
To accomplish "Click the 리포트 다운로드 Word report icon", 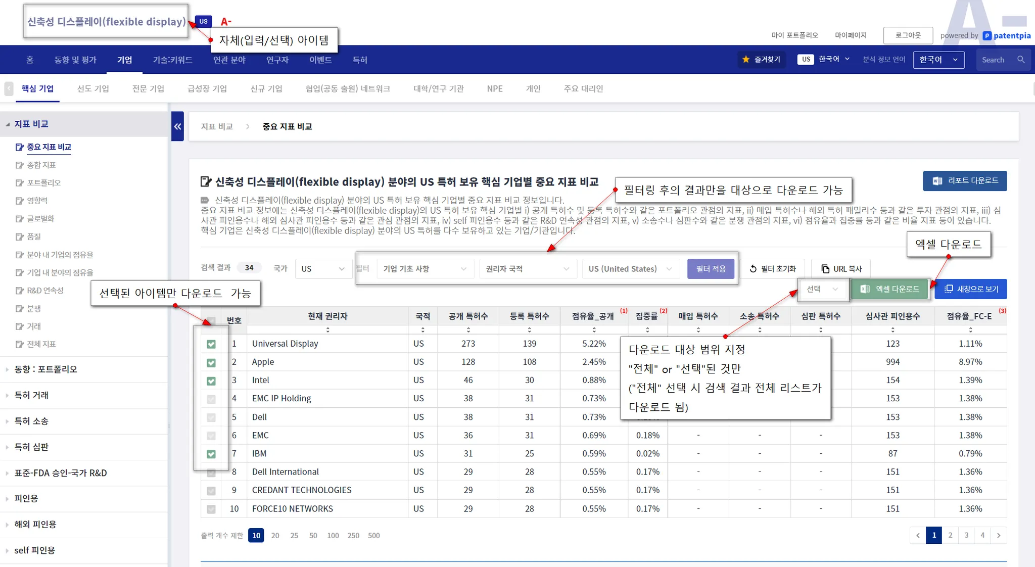I will coord(937,181).
